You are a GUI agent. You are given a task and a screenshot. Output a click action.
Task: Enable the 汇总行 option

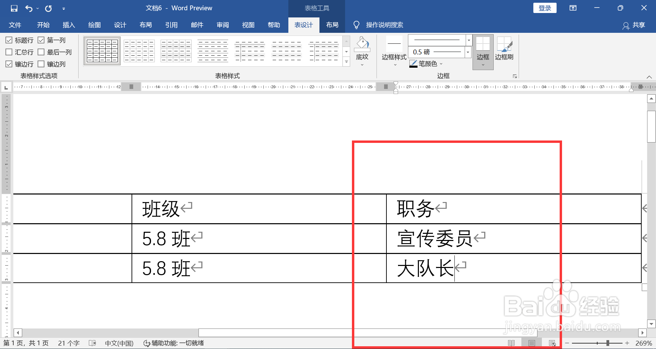coord(9,52)
